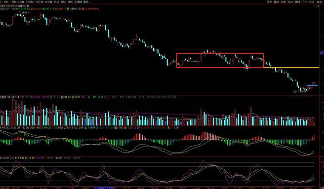
Task: Open the 复权 price adjustment option
Action: 269,2
